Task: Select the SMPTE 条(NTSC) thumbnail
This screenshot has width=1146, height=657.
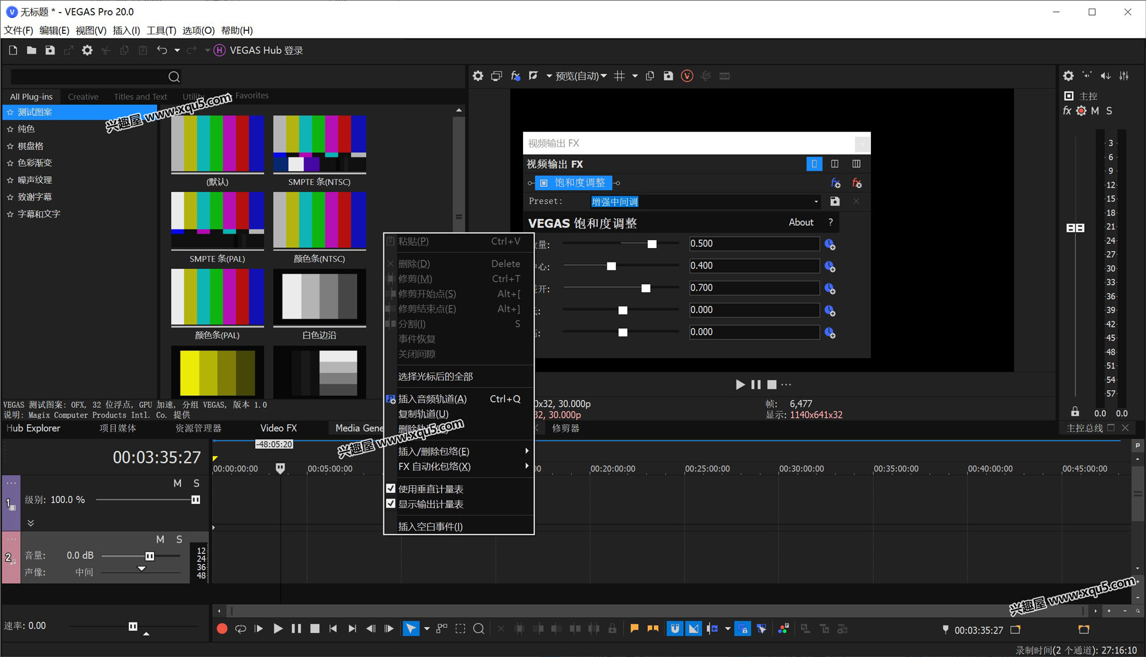Action: (x=319, y=144)
